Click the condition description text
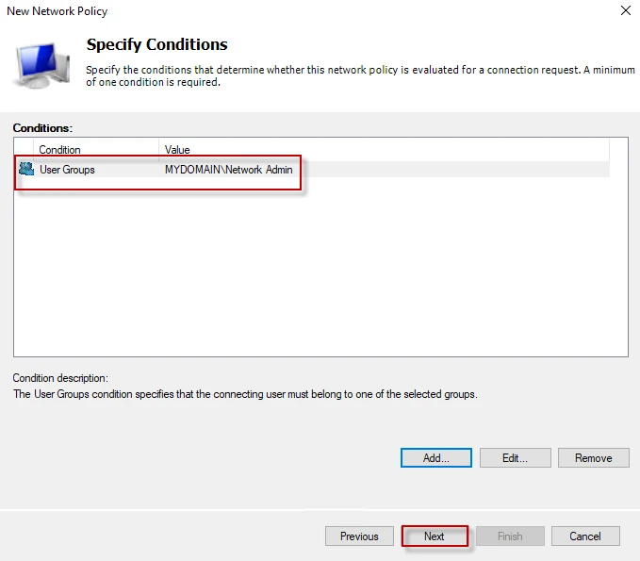Viewport: 640px width, 561px height. coord(245,394)
